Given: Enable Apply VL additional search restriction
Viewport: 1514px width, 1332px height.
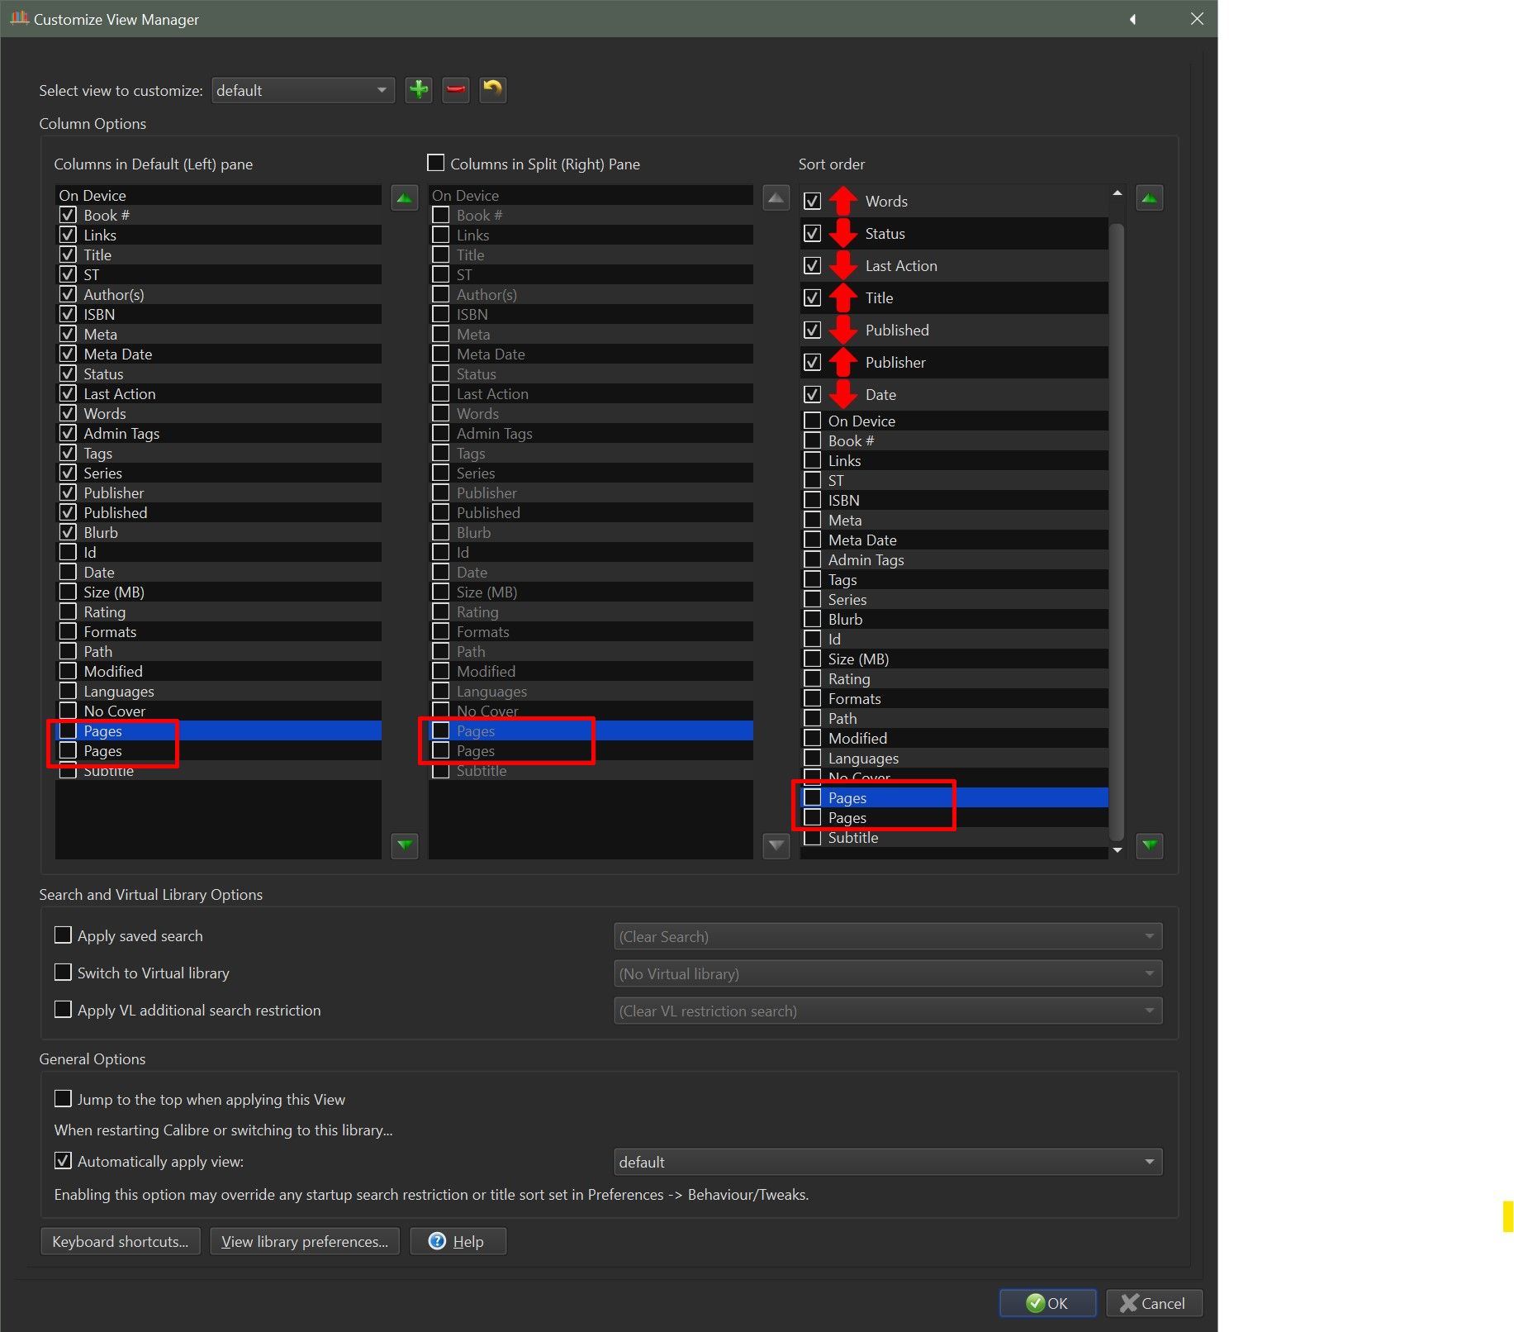Looking at the screenshot, I should click(63, 1009).
